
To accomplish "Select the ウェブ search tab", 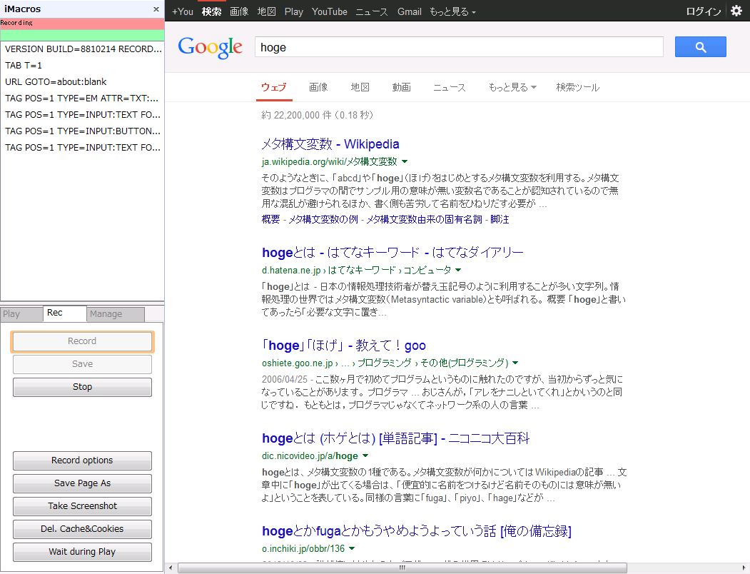I will click(x=274, y=87).
